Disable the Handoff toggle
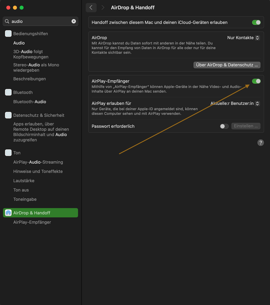 click(x=256, y=22)
